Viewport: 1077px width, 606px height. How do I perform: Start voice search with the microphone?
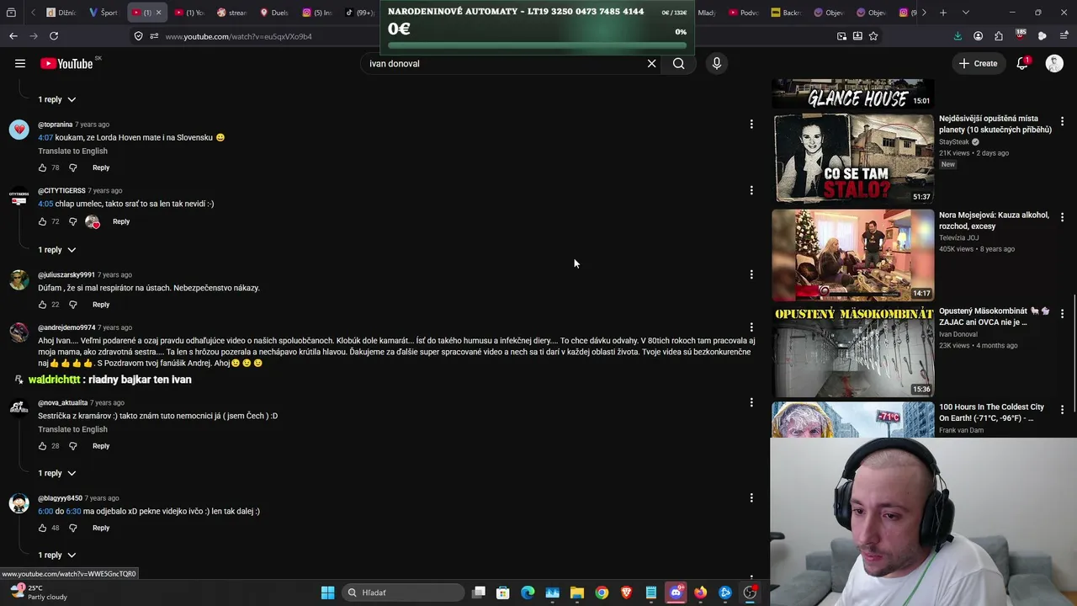[x=717, y=63]
